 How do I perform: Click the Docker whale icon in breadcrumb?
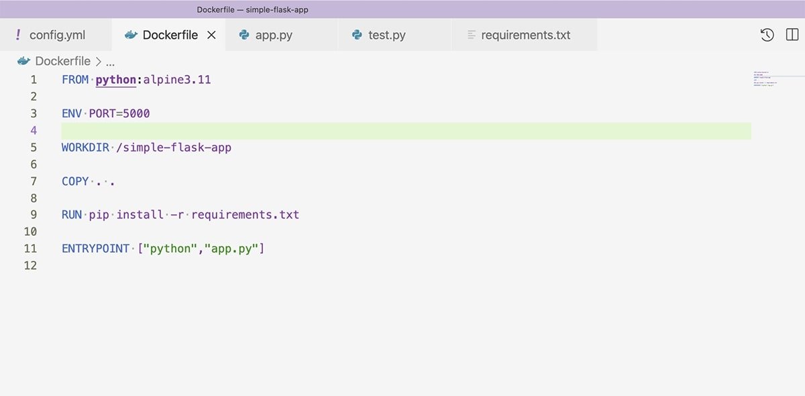point(24,61)
